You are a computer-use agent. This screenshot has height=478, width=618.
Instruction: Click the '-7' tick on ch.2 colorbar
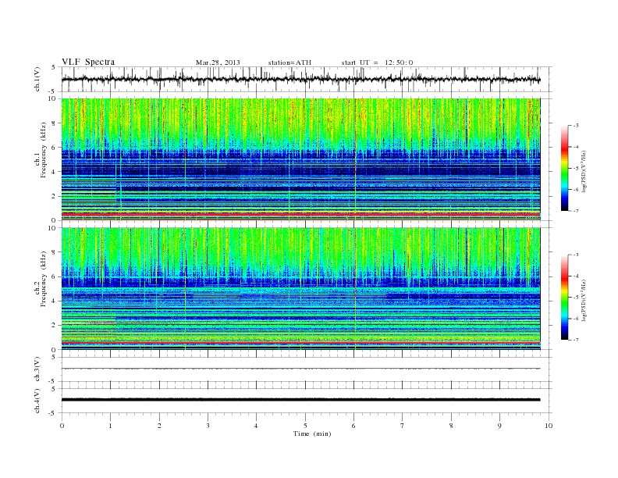pyautogui.click(x=575, y=340)
